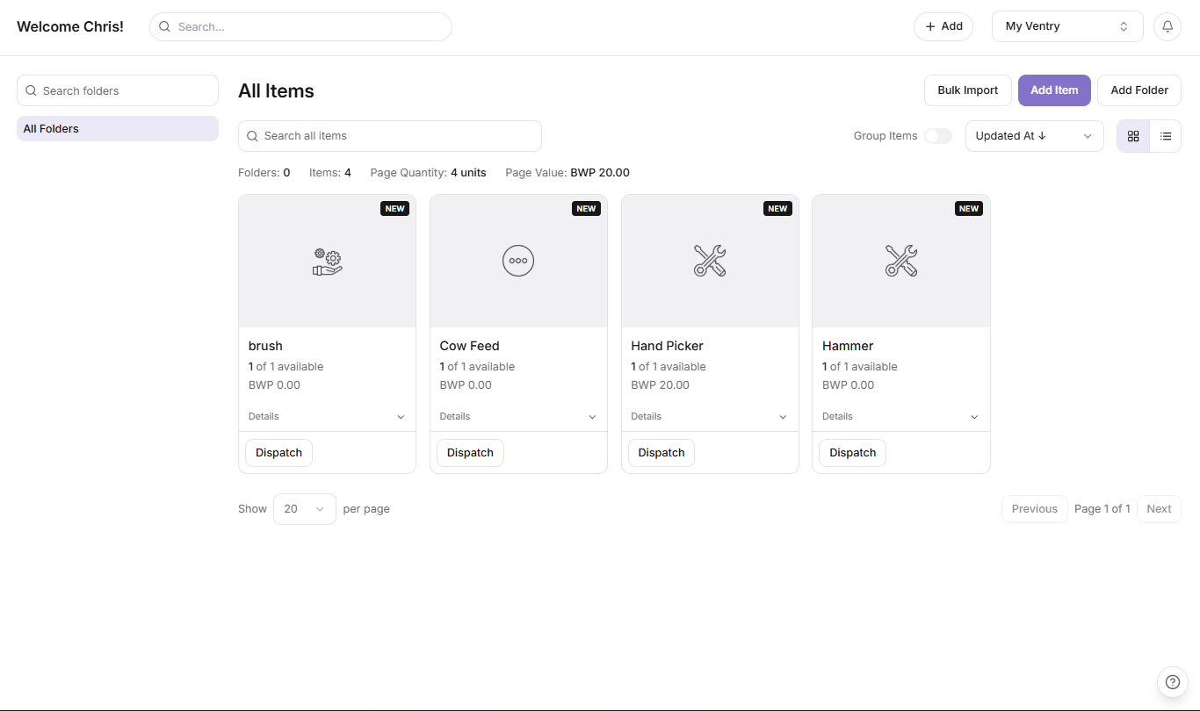The height and width of the screenshot is (711, 1200).
Task: Click the NEW badge on Cow Feed card
Action: pos(586,209)
